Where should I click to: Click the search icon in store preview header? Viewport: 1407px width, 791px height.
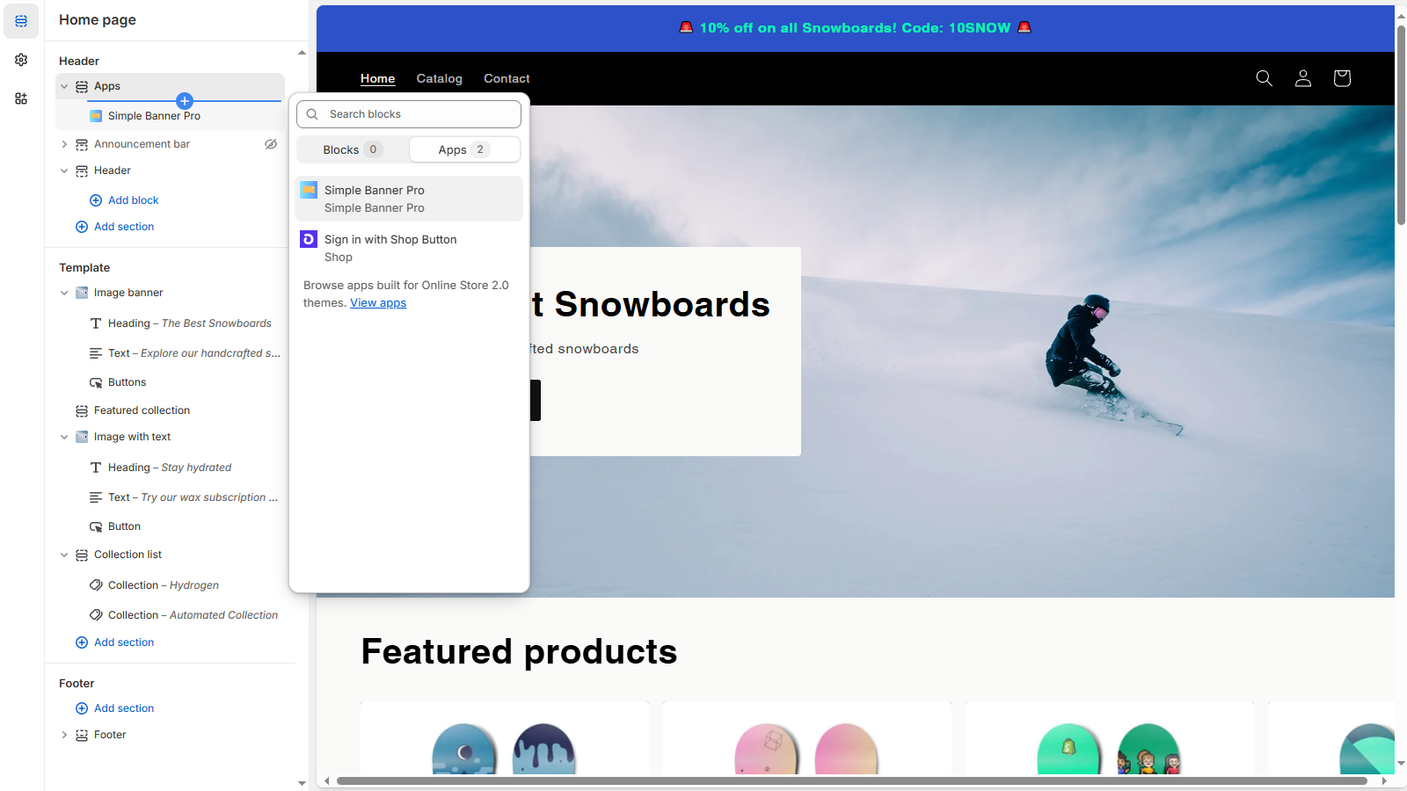[x=1265, y=78]
